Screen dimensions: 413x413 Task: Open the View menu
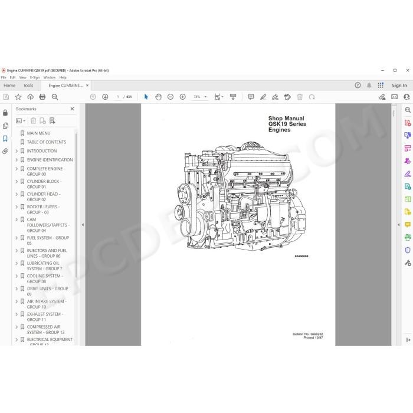point(22,77)
